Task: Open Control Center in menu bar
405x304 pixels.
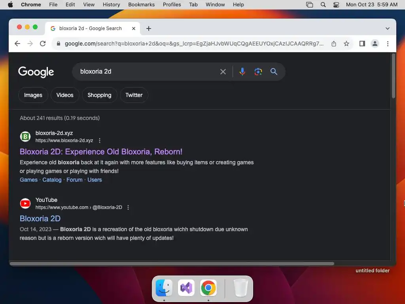Action: pyautogui.click(x=336, y=5)
